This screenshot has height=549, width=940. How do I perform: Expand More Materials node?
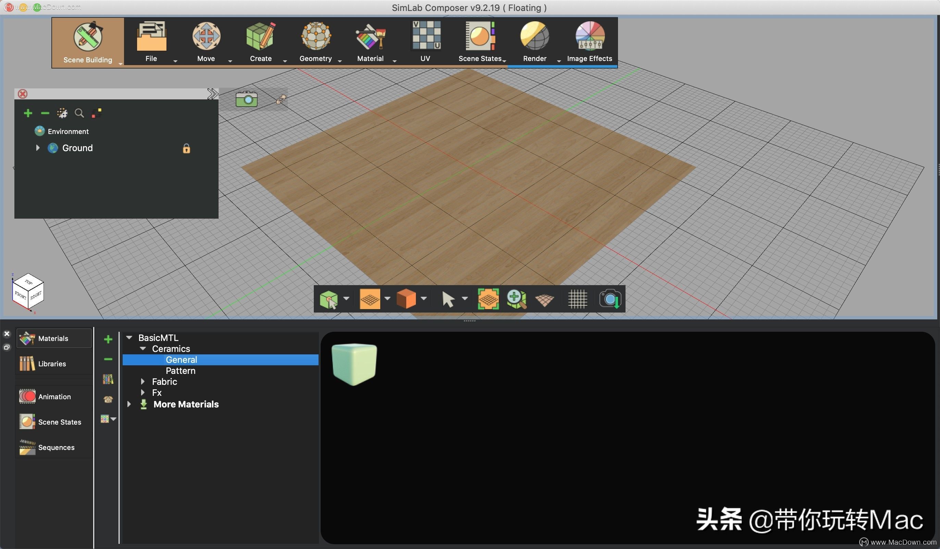point(129,404)
